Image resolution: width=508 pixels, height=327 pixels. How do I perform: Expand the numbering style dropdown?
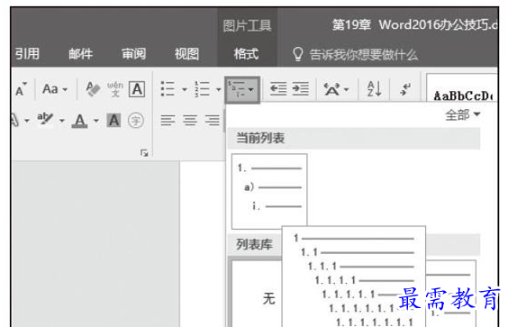click(218, 89)
